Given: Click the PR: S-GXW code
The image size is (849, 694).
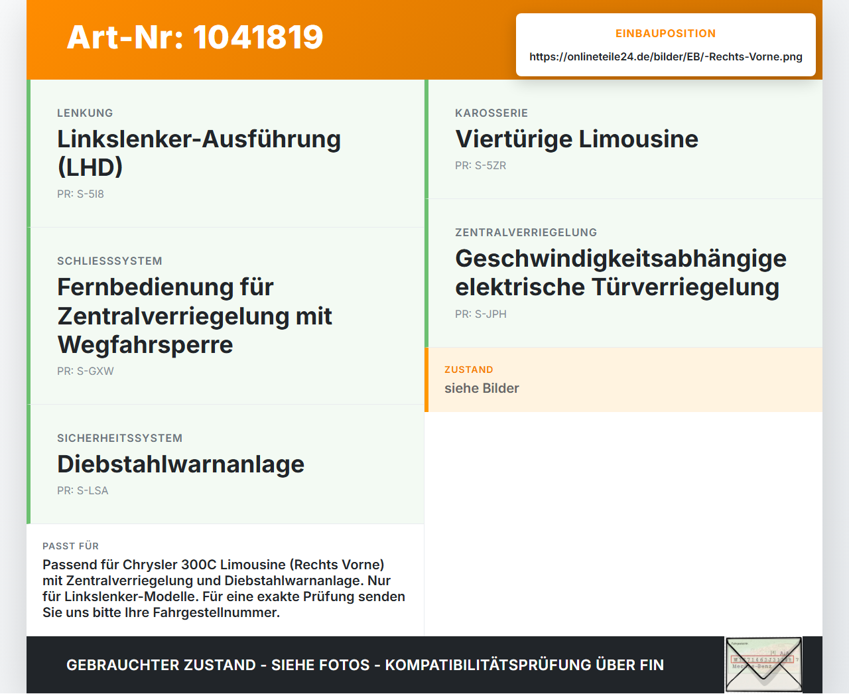Looking at the screenshot, I should tap(86, 371).
